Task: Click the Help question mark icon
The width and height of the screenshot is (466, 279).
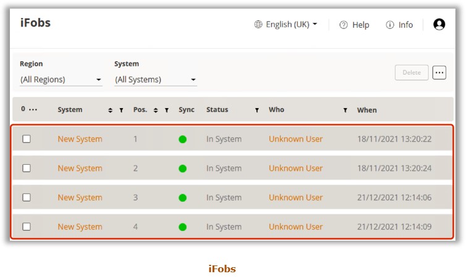Action: pos(344,25)
